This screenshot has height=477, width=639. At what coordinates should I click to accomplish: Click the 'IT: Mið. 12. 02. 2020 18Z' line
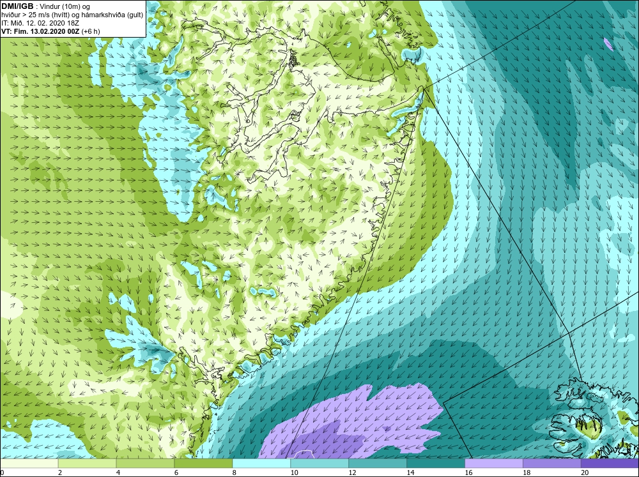coord(40,23)
